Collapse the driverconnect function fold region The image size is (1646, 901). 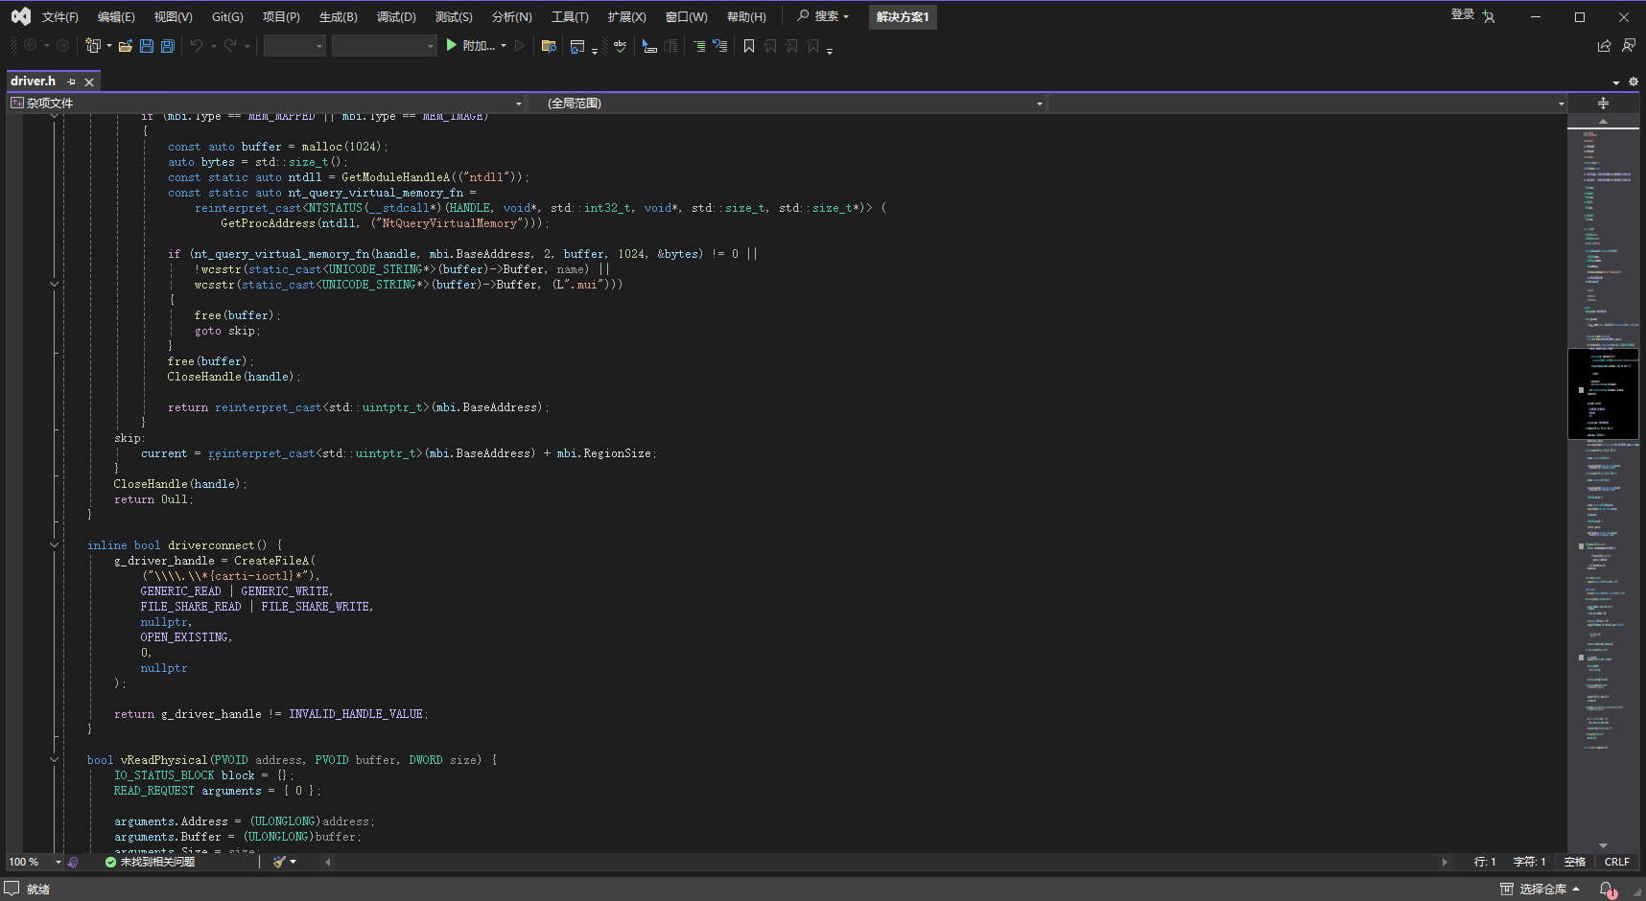point(55,544)
